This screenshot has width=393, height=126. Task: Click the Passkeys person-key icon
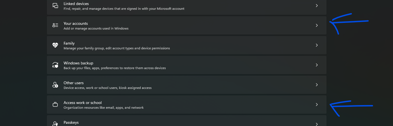click(x=55, y=124)
